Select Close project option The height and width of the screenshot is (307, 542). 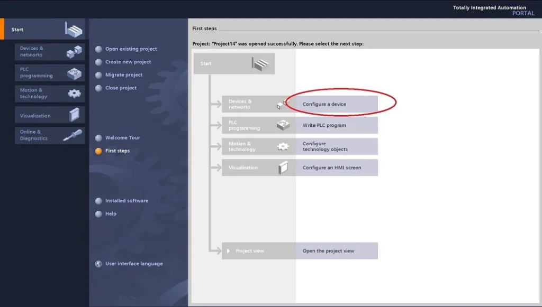(x=121, y=88)
